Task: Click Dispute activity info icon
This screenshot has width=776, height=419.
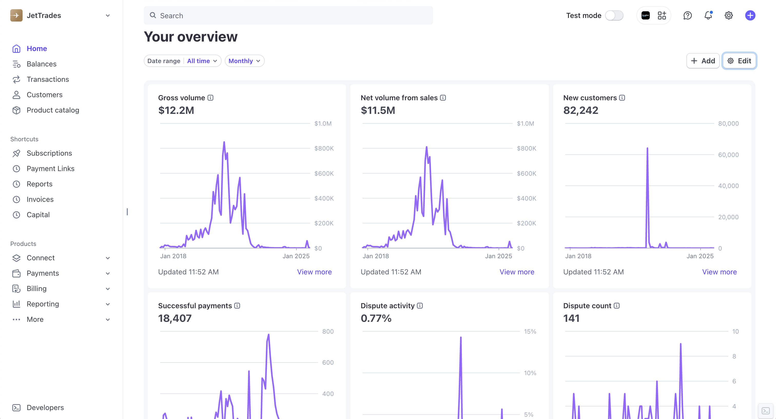Action: 420,306
